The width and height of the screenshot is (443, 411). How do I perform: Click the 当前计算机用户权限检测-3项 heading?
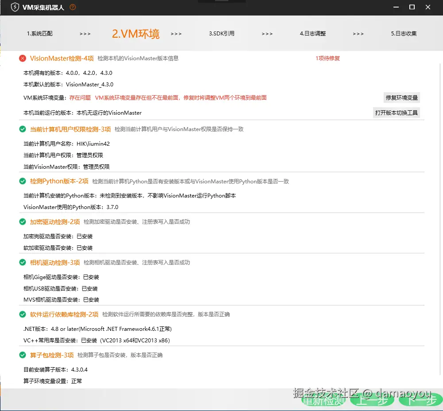click(70, 129)
